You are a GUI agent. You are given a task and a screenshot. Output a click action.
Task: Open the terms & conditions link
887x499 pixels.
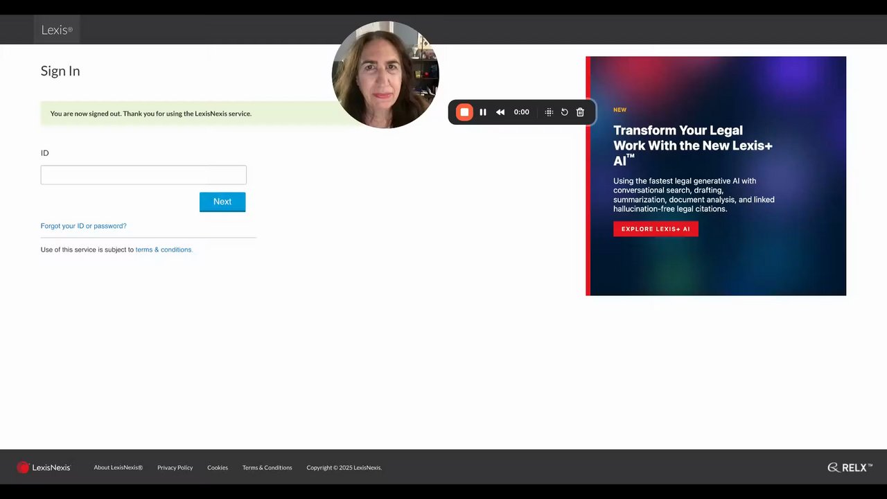coord(164,249)
